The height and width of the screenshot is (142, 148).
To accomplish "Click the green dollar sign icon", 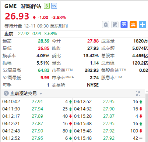I will coord(47,6).
